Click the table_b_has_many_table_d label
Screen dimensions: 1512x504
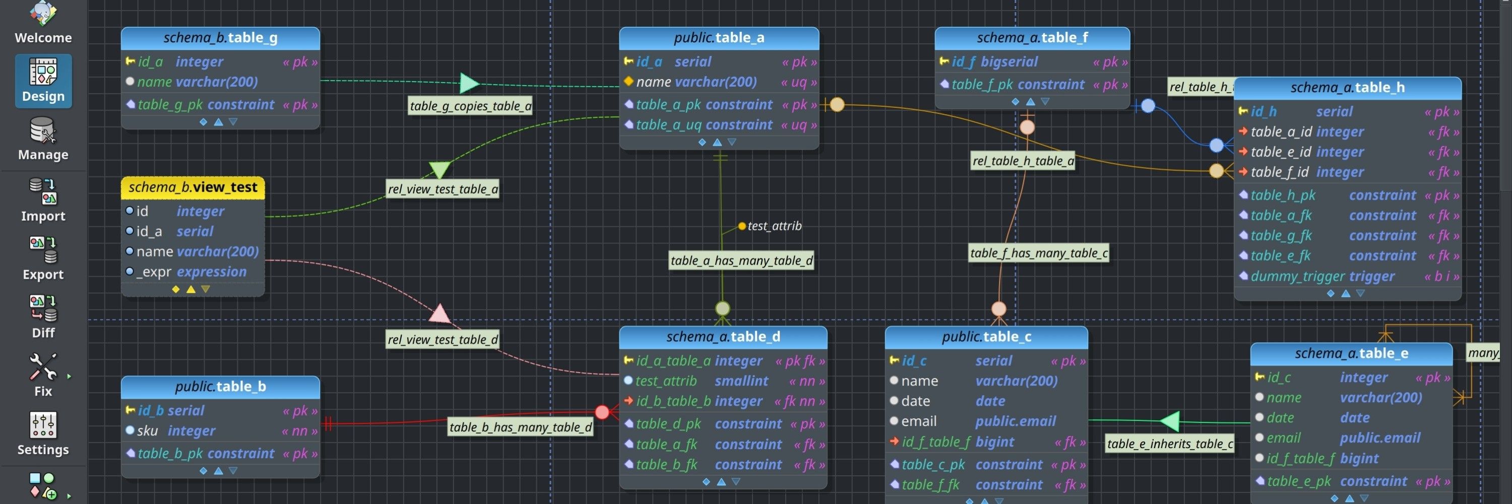coord(521,427)
